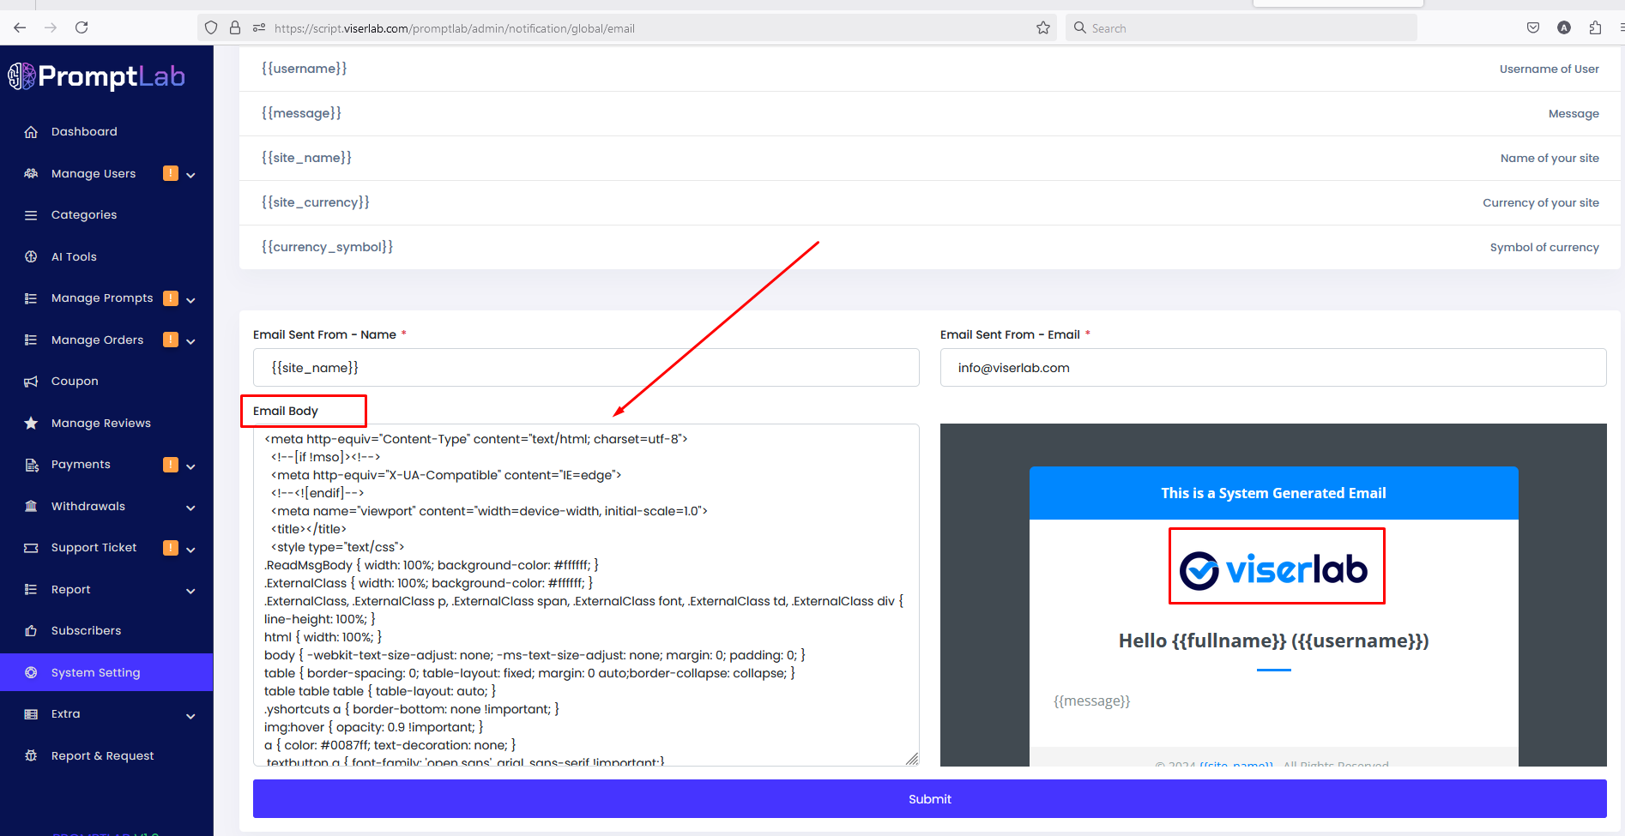Click the Report & Request bug icon
This screenshot has width=1625, height=836.
coord(31,756)
